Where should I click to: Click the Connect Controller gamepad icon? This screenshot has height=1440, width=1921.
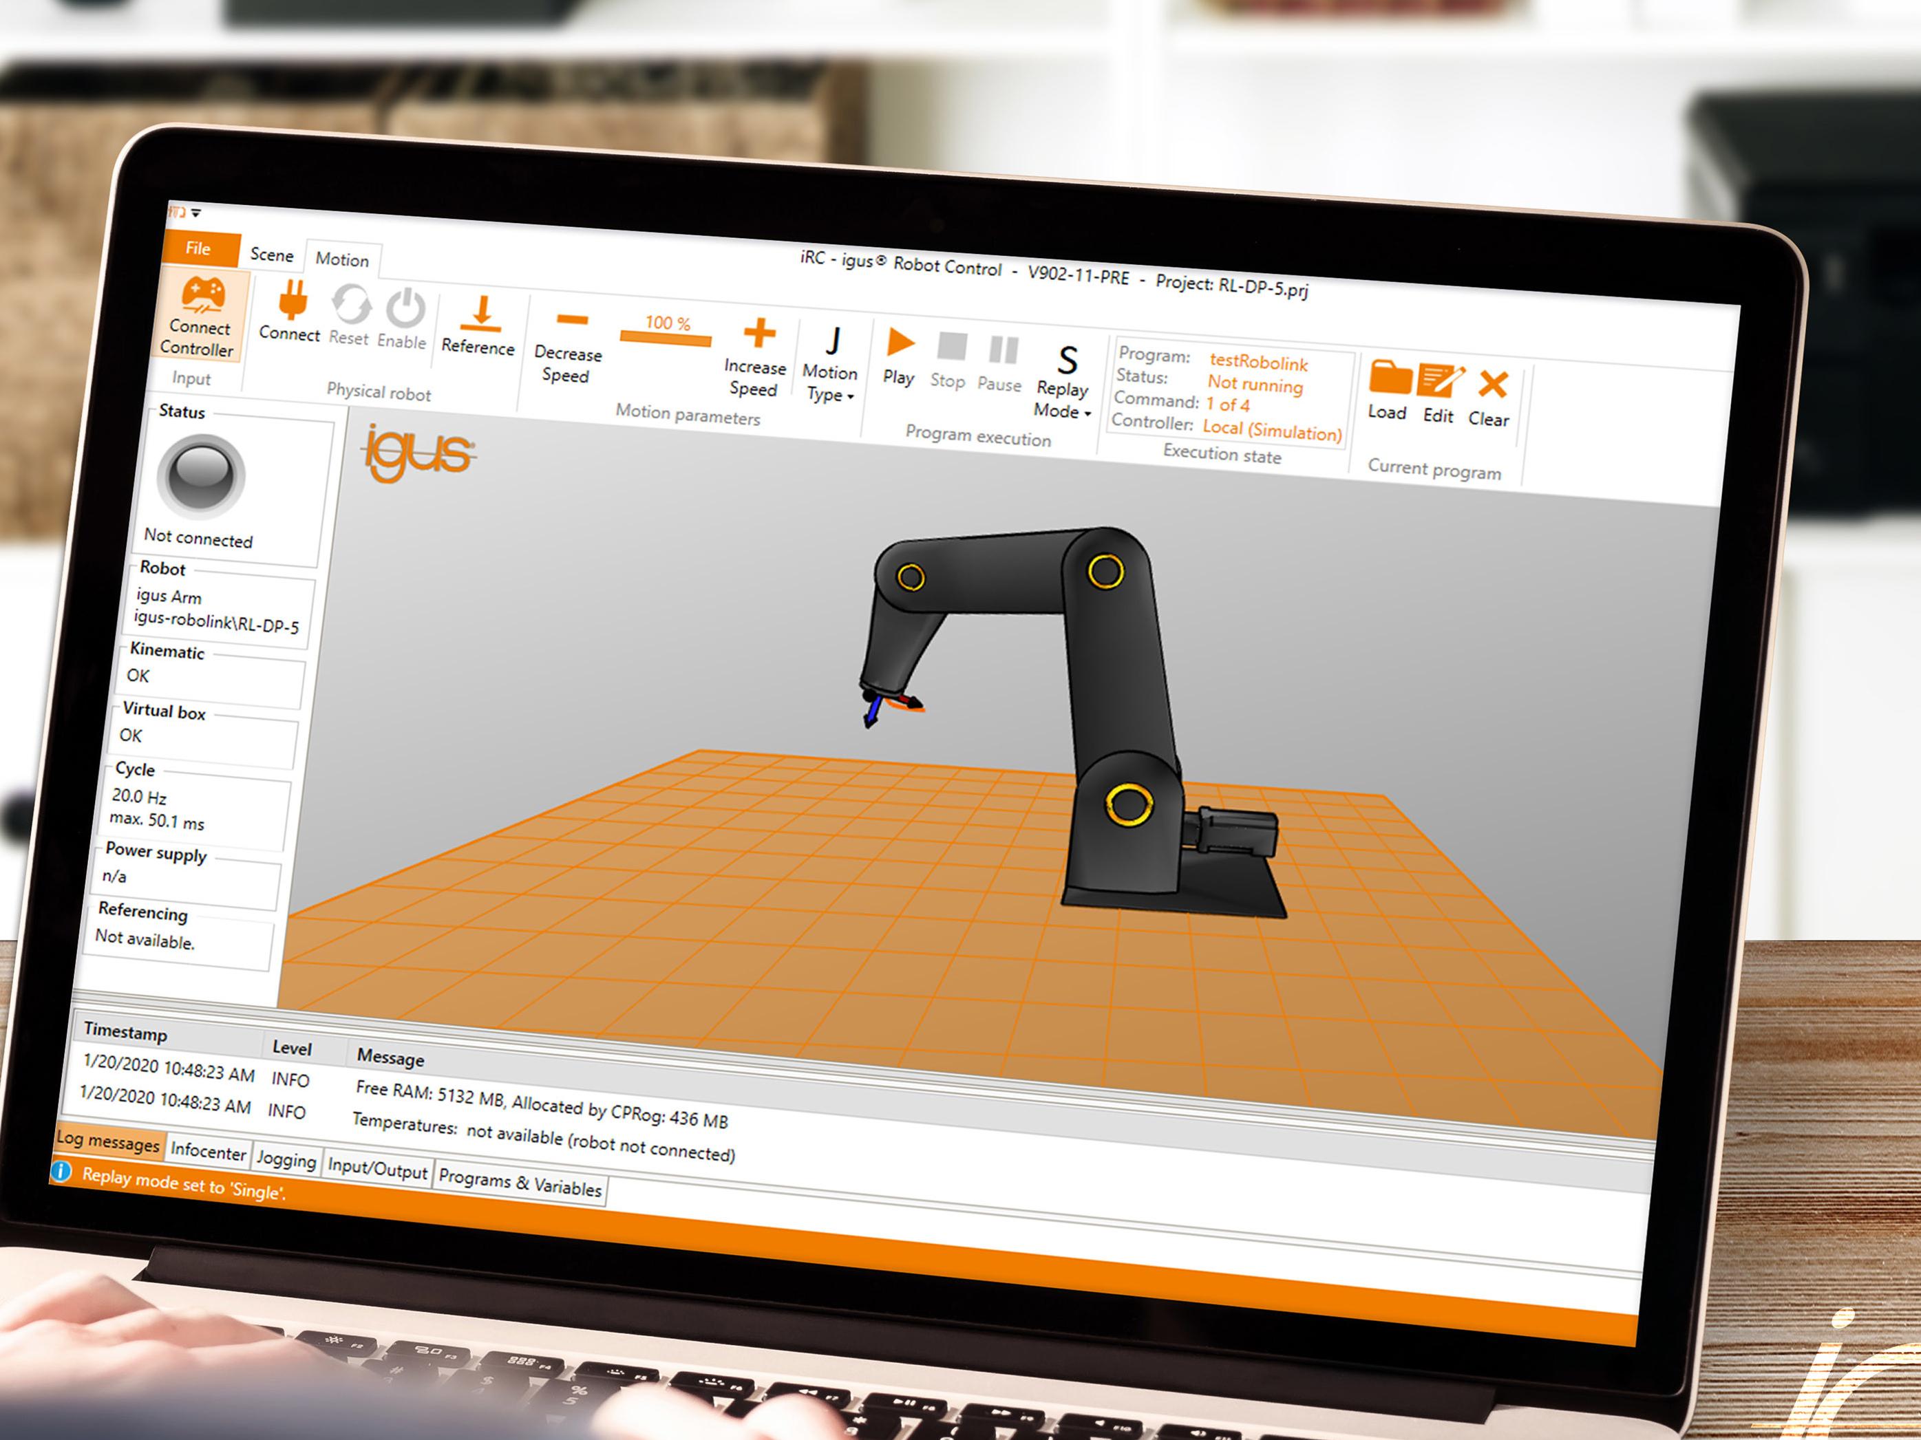coord(203,295)
